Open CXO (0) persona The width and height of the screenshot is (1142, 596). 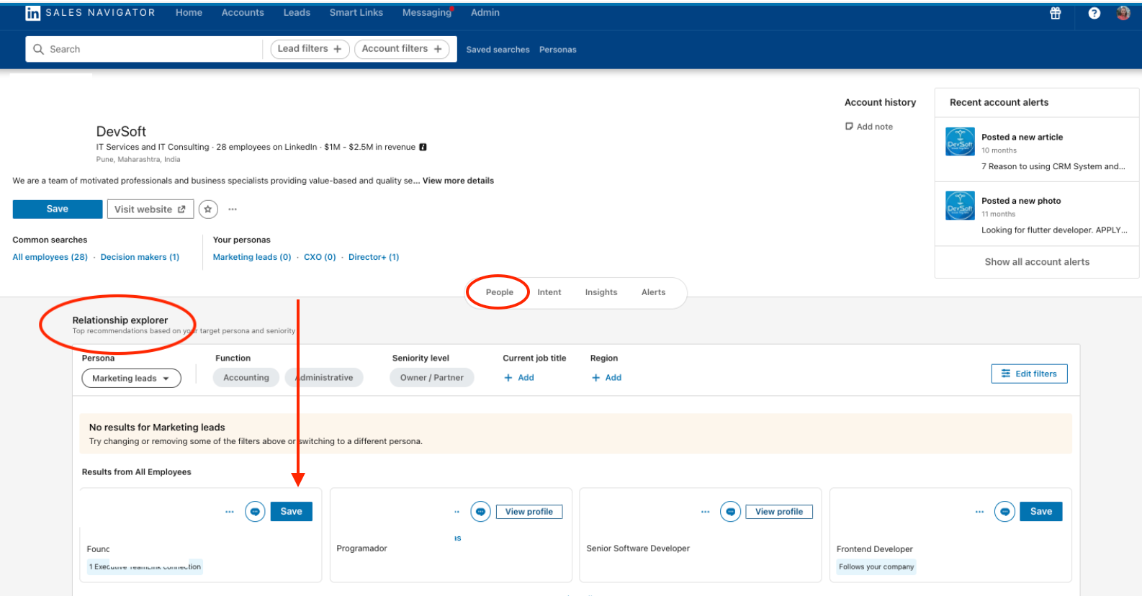coord(320,257)
